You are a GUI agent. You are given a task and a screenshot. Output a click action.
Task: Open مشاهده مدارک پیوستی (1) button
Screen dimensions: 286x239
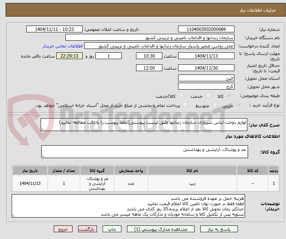(161, 229)
